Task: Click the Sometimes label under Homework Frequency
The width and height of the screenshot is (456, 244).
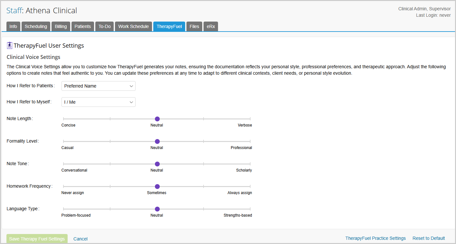Action: (157, 193)
